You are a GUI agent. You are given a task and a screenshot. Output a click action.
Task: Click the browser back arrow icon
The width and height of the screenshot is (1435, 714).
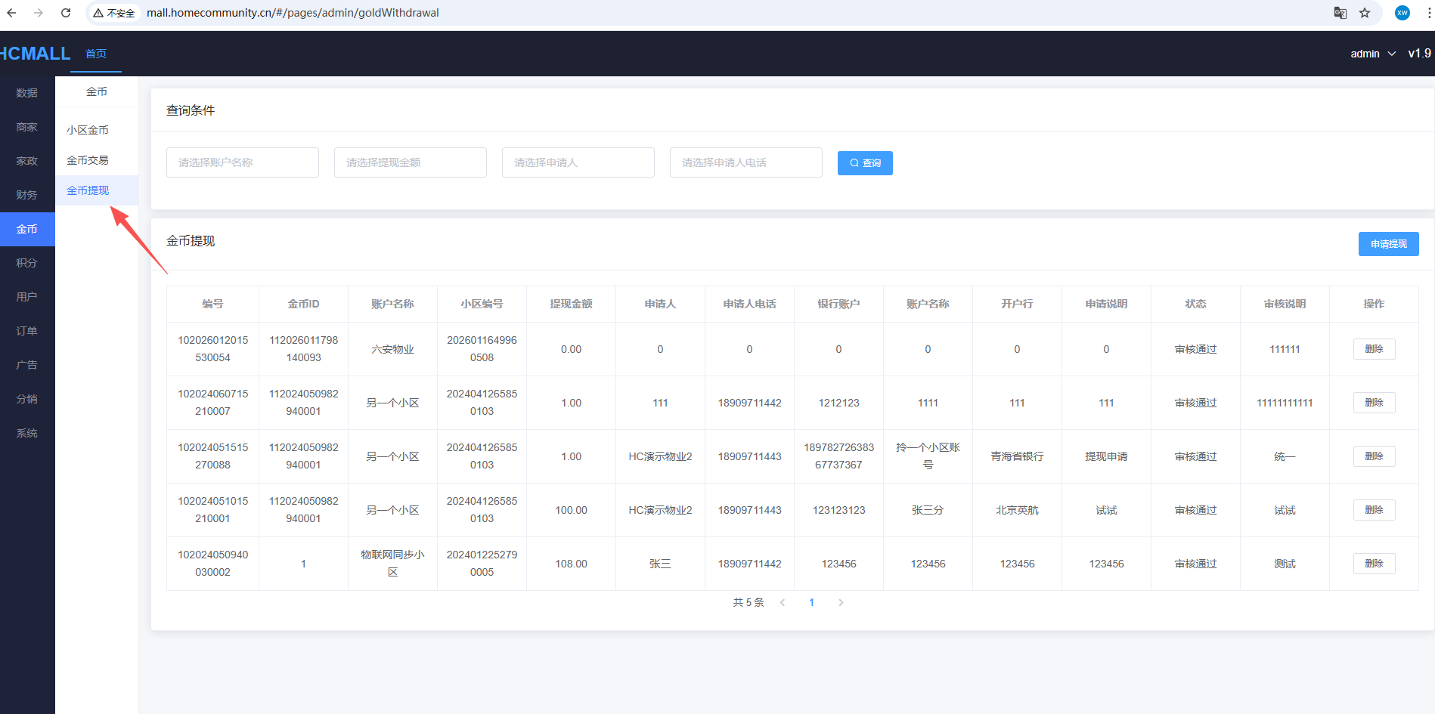[11, 13]
